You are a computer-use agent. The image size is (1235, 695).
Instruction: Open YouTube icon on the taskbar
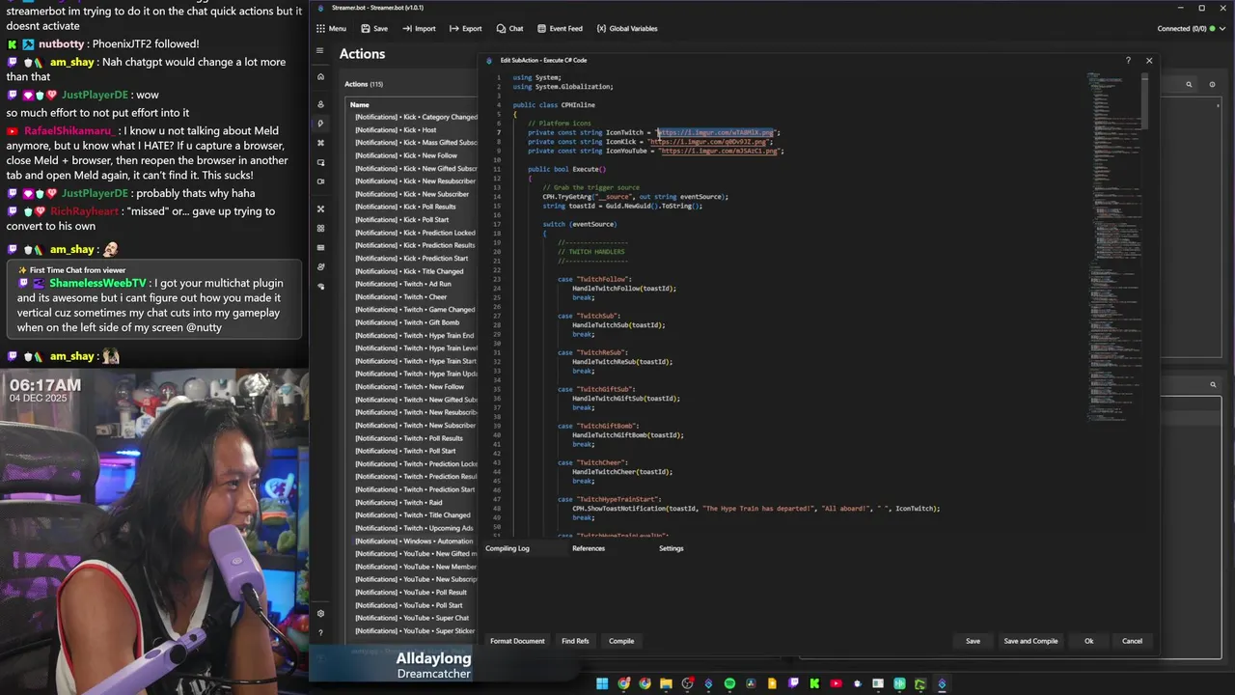[836, 683]
